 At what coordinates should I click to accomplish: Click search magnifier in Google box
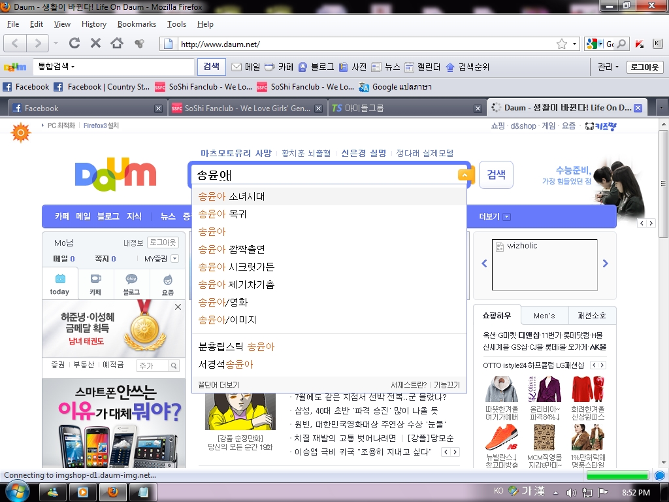(x=622, y=44)
